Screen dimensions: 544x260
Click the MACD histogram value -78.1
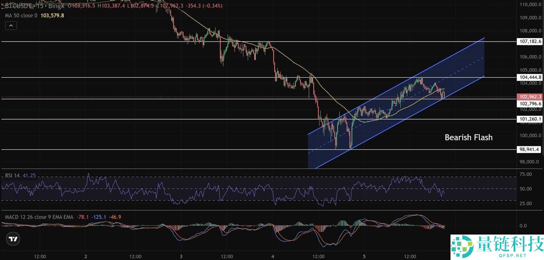click(x=82, y=217)
